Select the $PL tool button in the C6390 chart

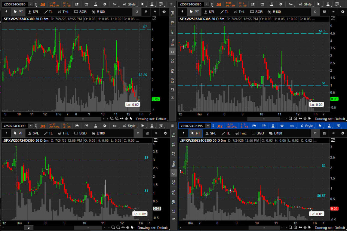point(34,133)
